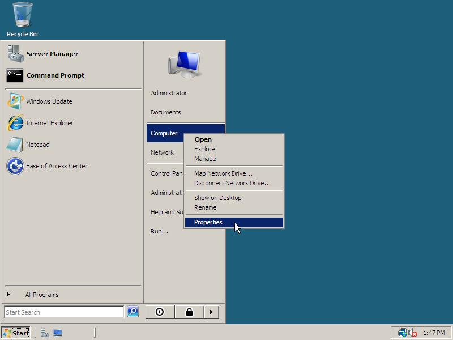The image size is (453, 340).
Task: Click the "Command Prompt" label
Action: (x=55, y=75)
